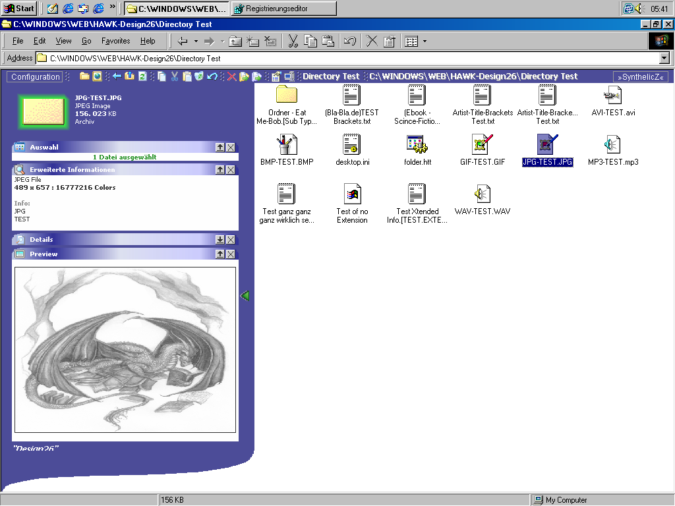Click the gray clipboard Paste icon
This screenshot has height=506, width=675.
(328, 42)
